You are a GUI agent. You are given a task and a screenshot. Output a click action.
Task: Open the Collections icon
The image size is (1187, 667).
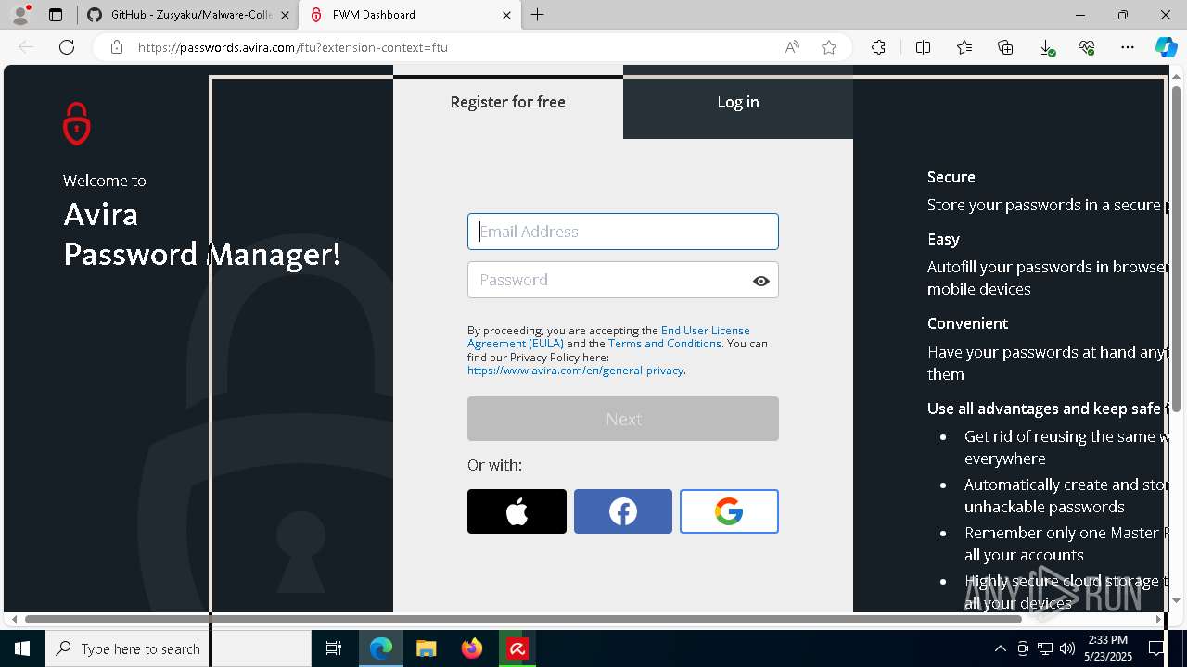1005,47
